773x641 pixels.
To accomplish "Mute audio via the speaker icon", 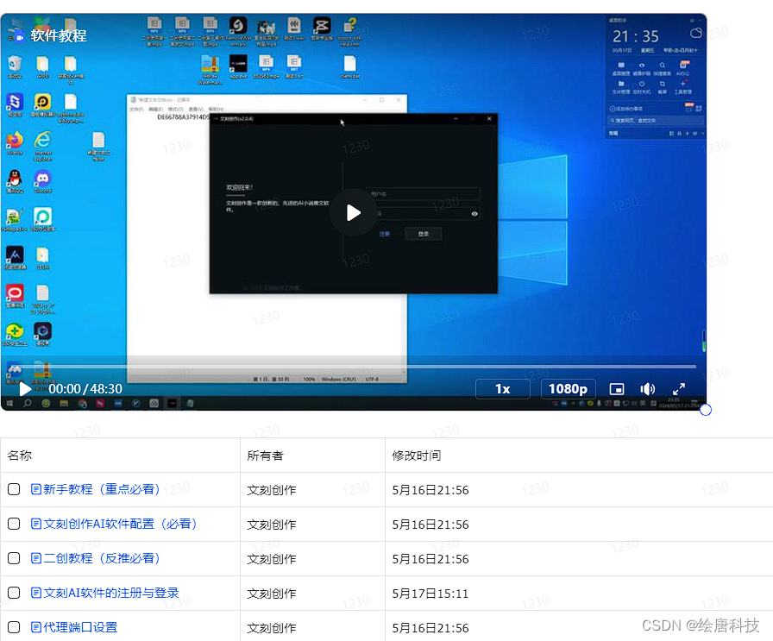I will (648, 389).
